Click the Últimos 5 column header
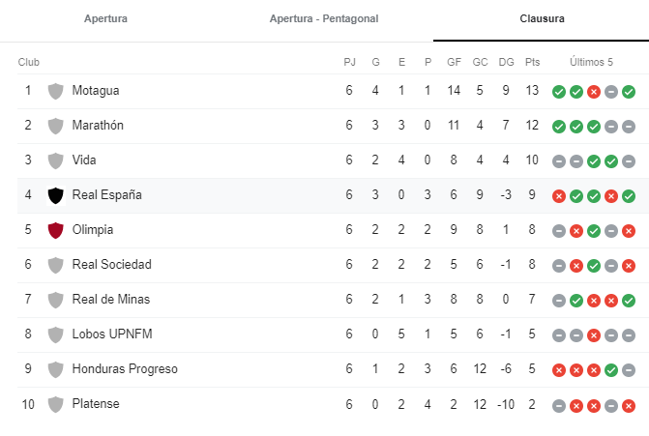The image size is (649, 436). (591, 62)
